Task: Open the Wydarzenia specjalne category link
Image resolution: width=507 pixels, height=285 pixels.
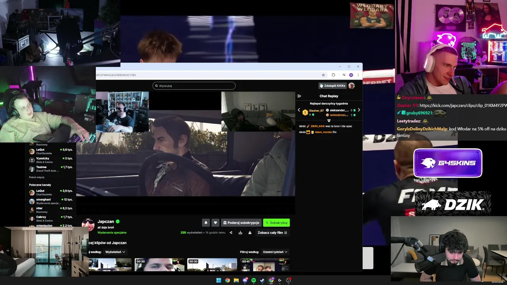Action: (112, 233)
